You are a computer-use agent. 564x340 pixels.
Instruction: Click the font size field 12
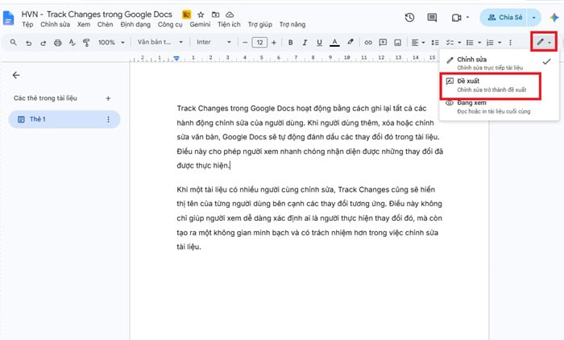tap(259, 43)
